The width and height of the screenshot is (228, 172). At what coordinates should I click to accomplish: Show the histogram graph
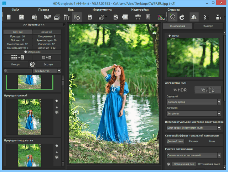(161, 17)
